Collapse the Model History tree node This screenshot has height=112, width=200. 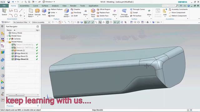[x=7, y=42]
